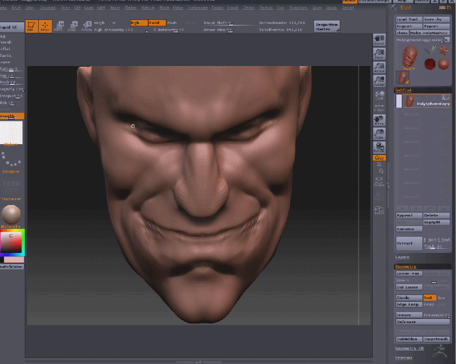This screenshot has width=456, height=364.
Task: Open the Transform menu
Action: click(299, 8)
